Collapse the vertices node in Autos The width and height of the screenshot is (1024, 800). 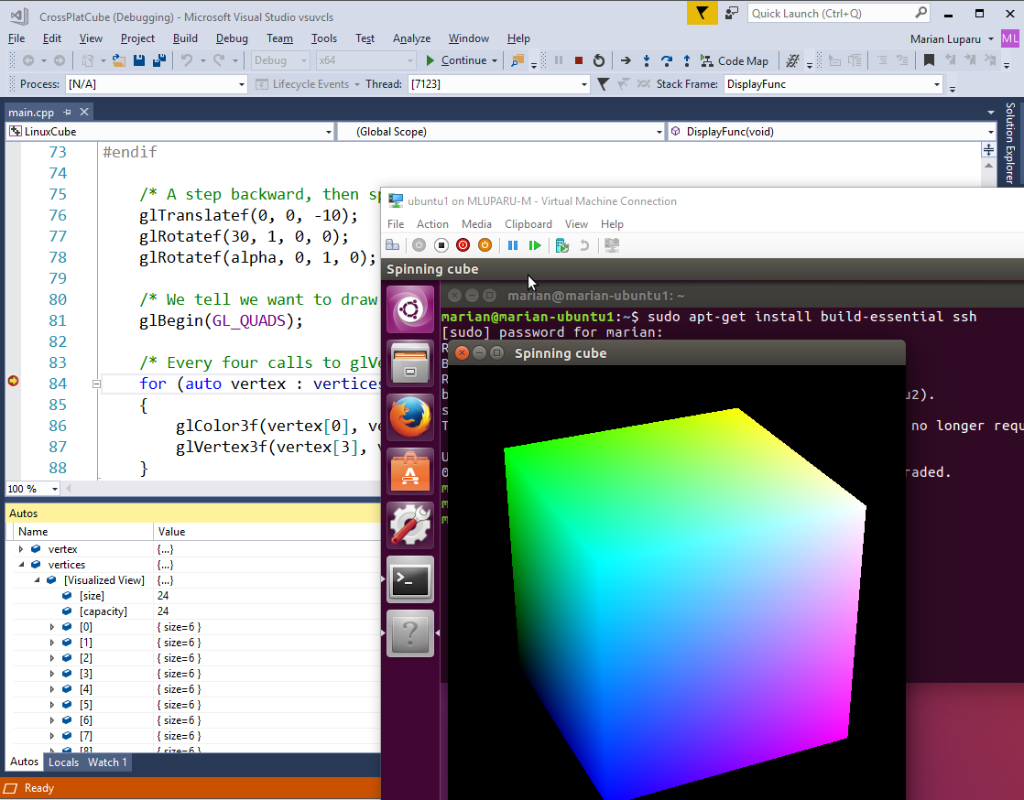[x=21, y=565]
